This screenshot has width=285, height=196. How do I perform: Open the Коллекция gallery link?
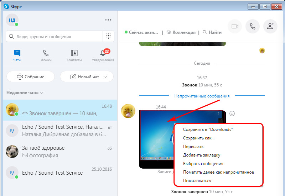[181, 32]
